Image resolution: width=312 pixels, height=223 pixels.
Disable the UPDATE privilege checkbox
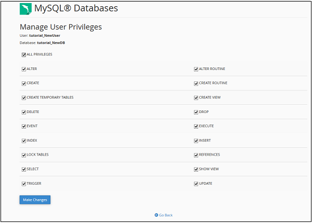196,184
